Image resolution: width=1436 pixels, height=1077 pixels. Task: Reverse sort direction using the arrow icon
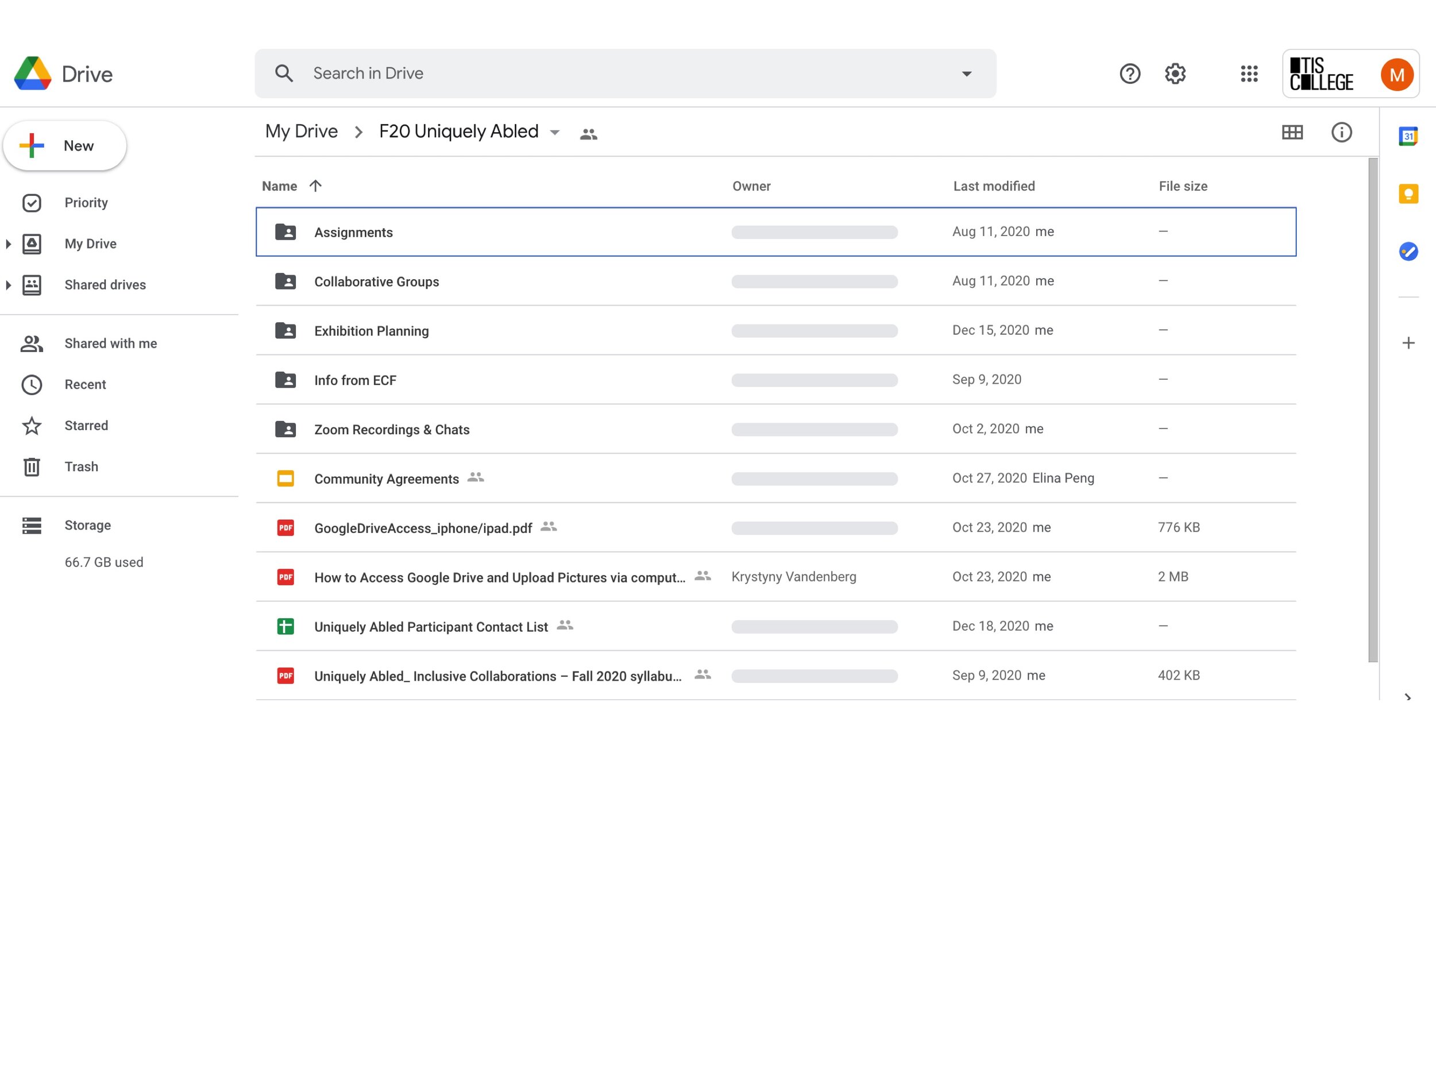(x=315, y=186)
